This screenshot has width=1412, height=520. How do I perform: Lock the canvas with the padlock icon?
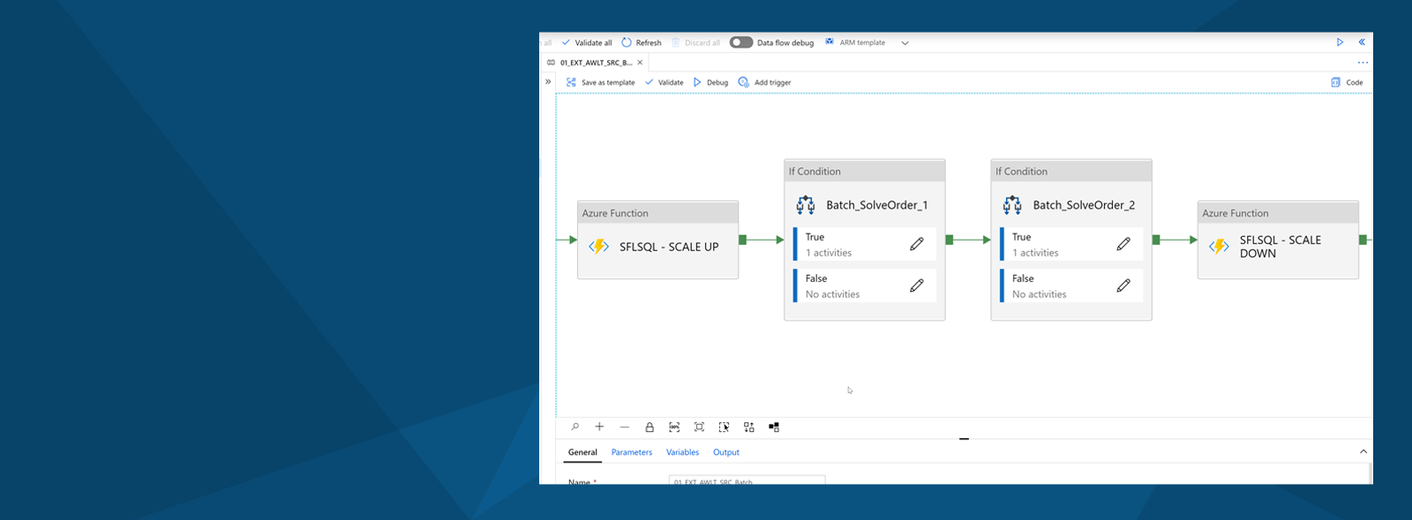coord(650,427)
